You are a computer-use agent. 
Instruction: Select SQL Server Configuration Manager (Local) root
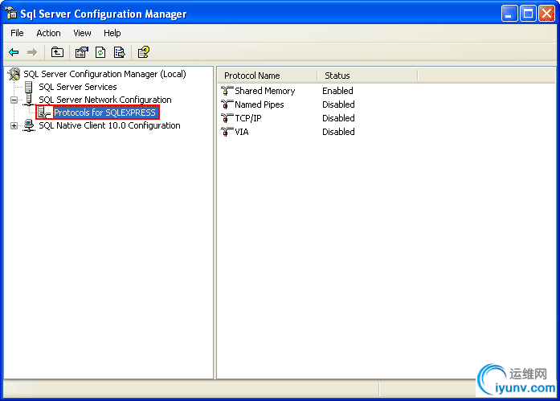[104, 74]
